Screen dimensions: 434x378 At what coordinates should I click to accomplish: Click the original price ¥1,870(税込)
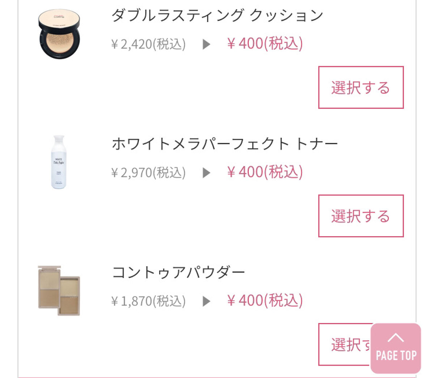tap(148, 301)
